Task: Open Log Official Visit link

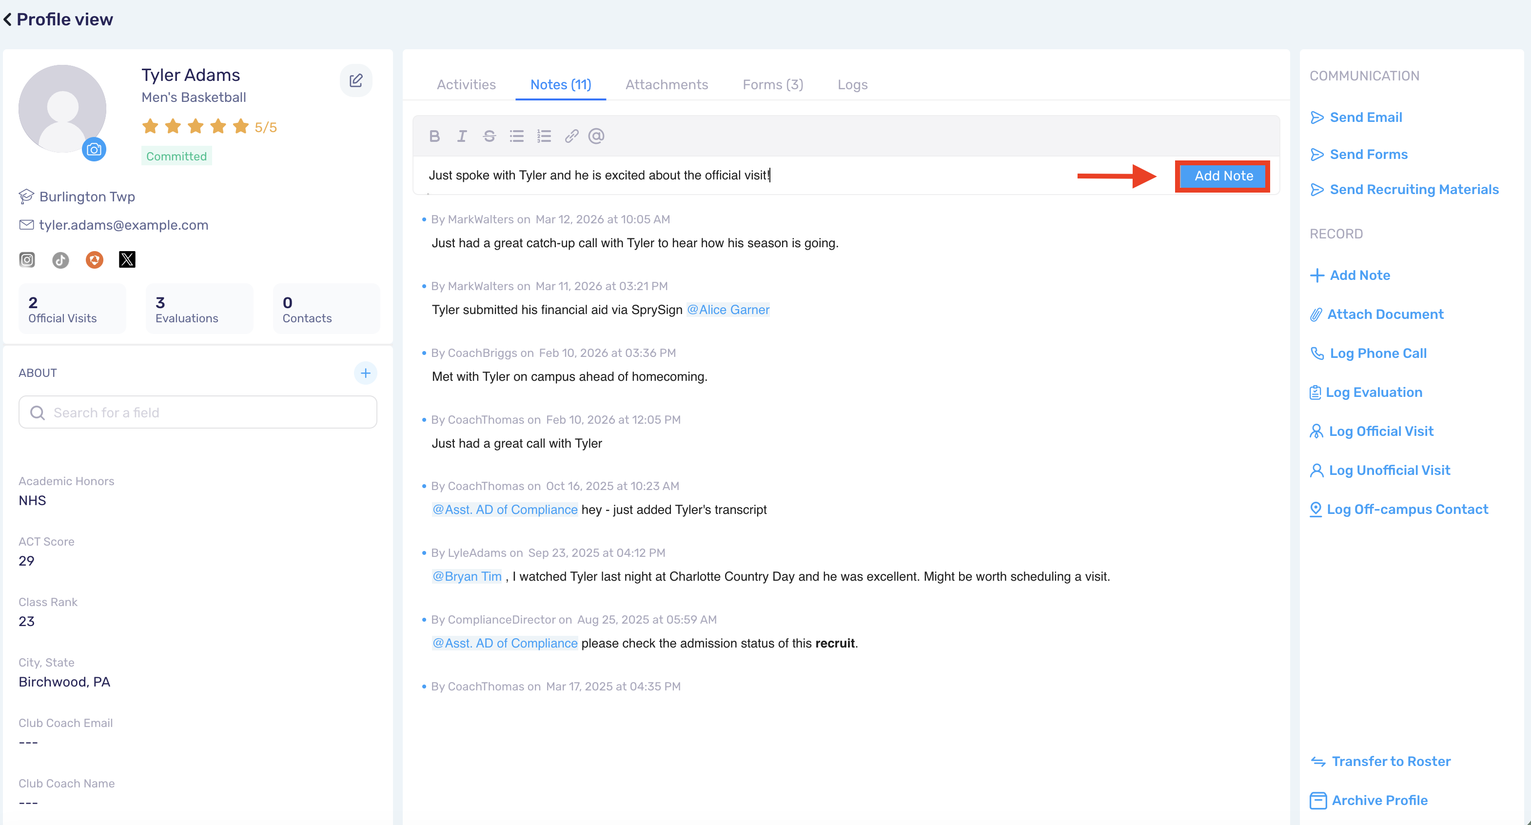Action: (1381, 432)
